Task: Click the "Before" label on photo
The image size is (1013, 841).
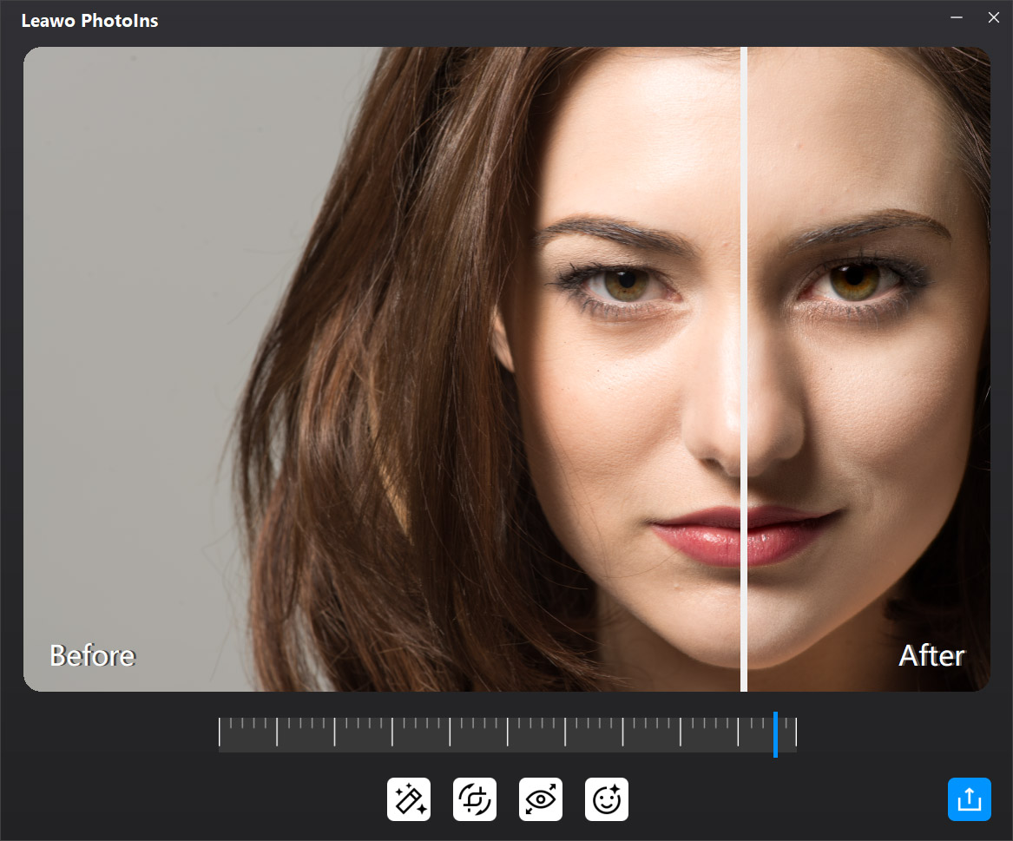Action: pos(92,655)
